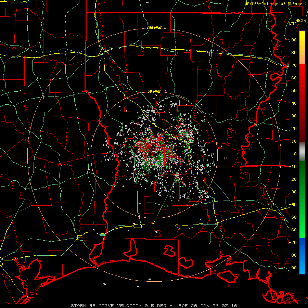Select the -10 value on velocity scale
Image resolution: width=308 pixels, height=308 pixels.
point(293,167)
